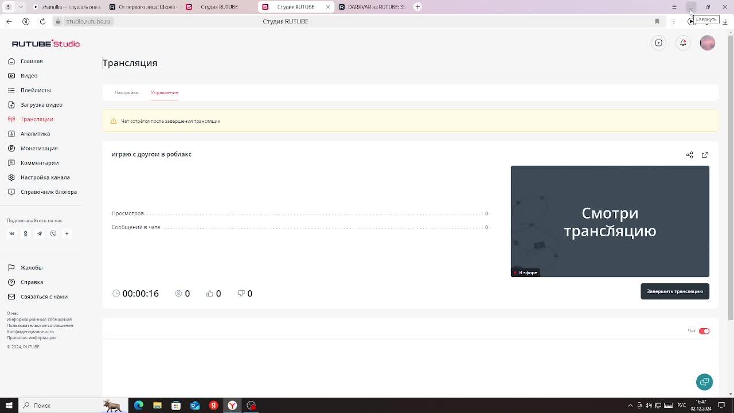Screen dimensions: 734x413
Task: Click the browser back arrow
Action: point(9,21)
